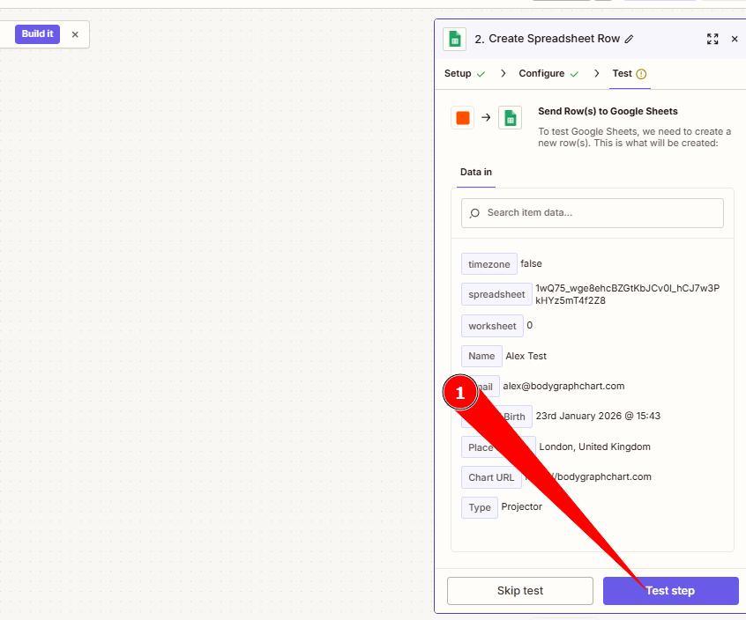Switch to the Test tab
Image resolution: width=746 pixels, height=620 pixels.
point(623,74)
